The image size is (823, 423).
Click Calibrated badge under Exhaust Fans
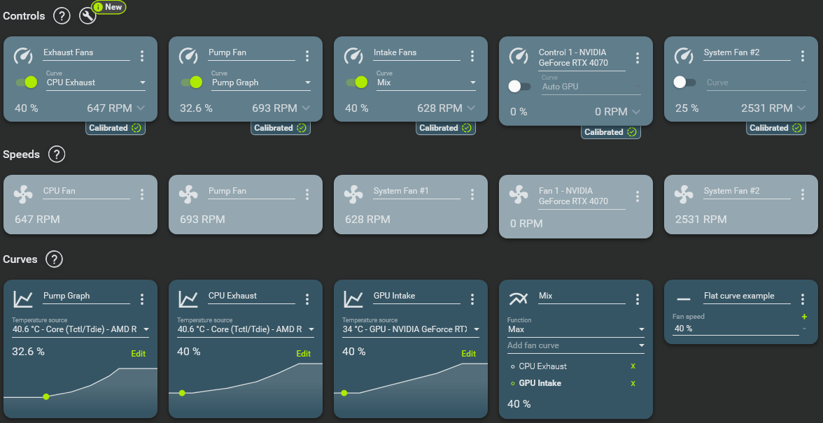[115, 128]
